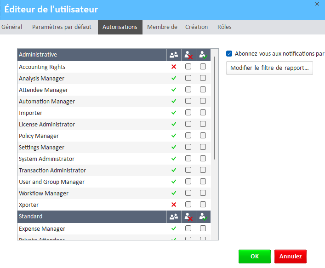Click the grant-user icon in the Administrative header
The image size is (325, 268).
point(203,55)
